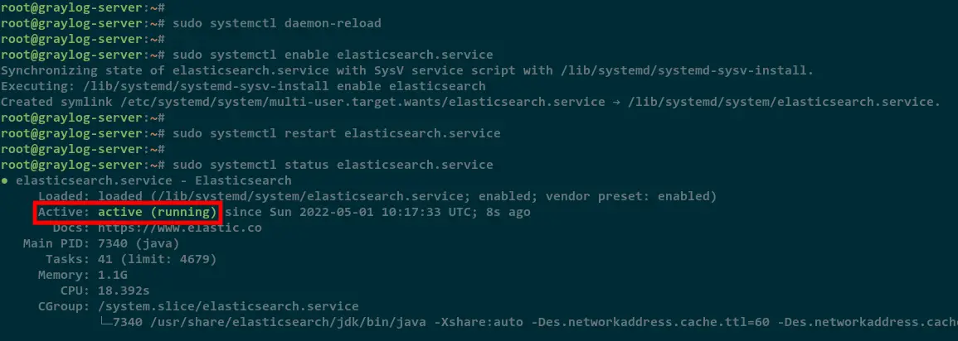Click the highlighted 'active (running)' status text
Screen dimensions: 958x341
(x=157, y=212)
